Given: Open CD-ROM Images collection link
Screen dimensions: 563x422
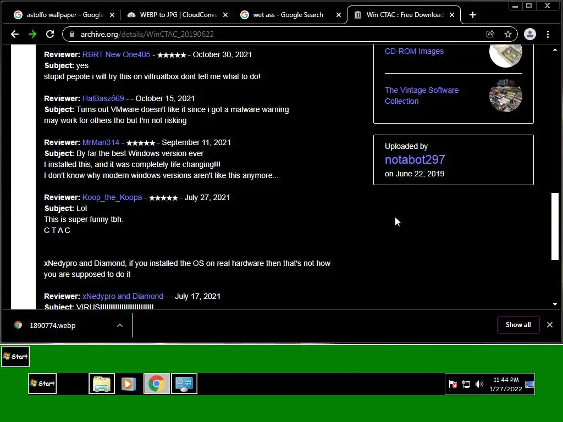Looking at the screenshot, I should click(414, 51).
